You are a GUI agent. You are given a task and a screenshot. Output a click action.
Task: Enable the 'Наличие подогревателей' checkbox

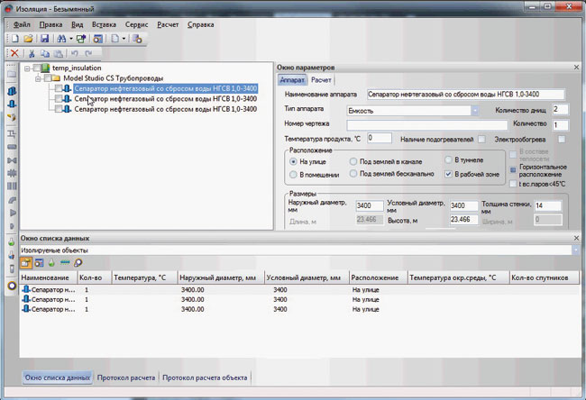pyautogui.click(x=483, y=138)
